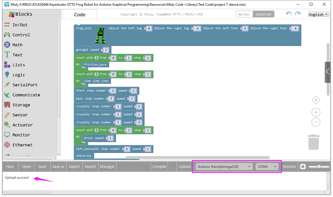Click the chip icon beside Monitor
This screenshot has height=197, width=333.
pyautogui.click(x=303, y=167)
